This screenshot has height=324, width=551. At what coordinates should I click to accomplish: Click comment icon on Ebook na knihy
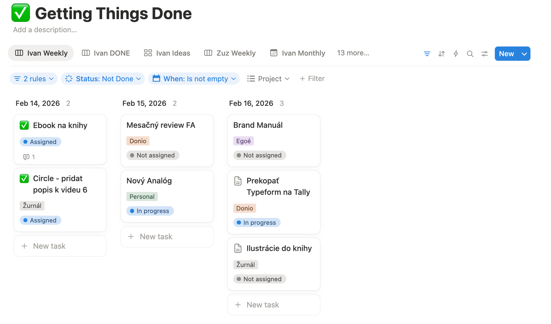click(26, 157)
